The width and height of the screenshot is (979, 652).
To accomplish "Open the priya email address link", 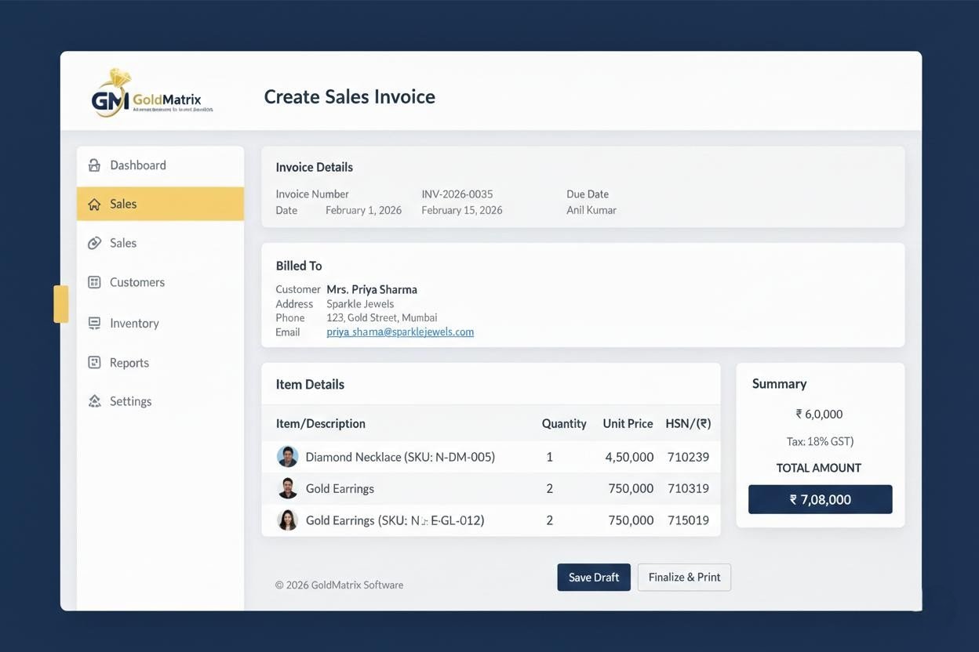I will [400, 332].
